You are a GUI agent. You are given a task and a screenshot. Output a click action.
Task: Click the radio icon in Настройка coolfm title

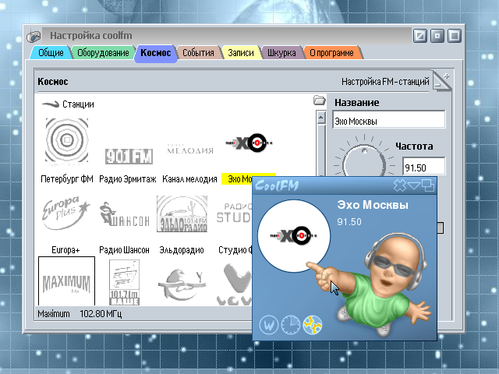pos(34,37)
